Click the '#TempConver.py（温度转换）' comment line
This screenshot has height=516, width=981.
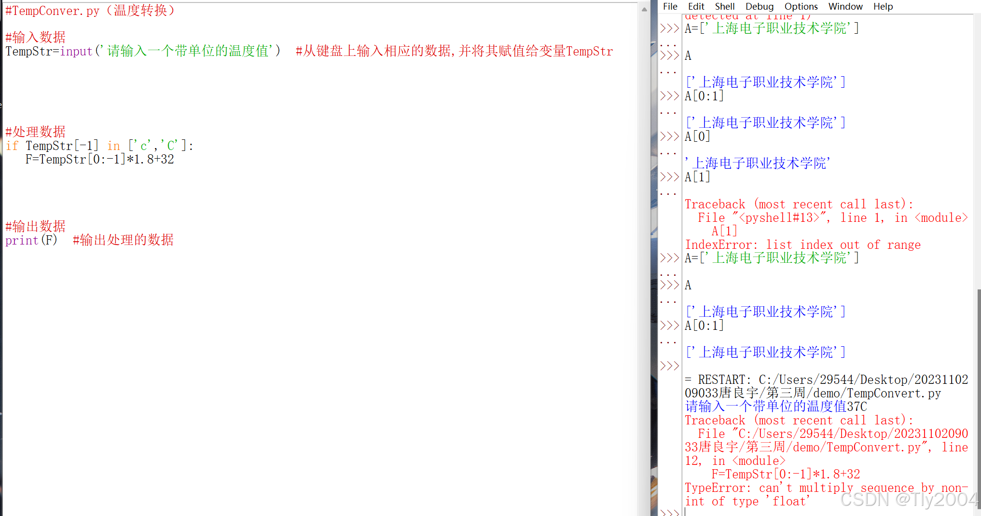pos(90,10)
